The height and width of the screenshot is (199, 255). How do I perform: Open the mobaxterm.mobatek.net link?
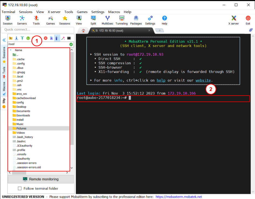179,197
